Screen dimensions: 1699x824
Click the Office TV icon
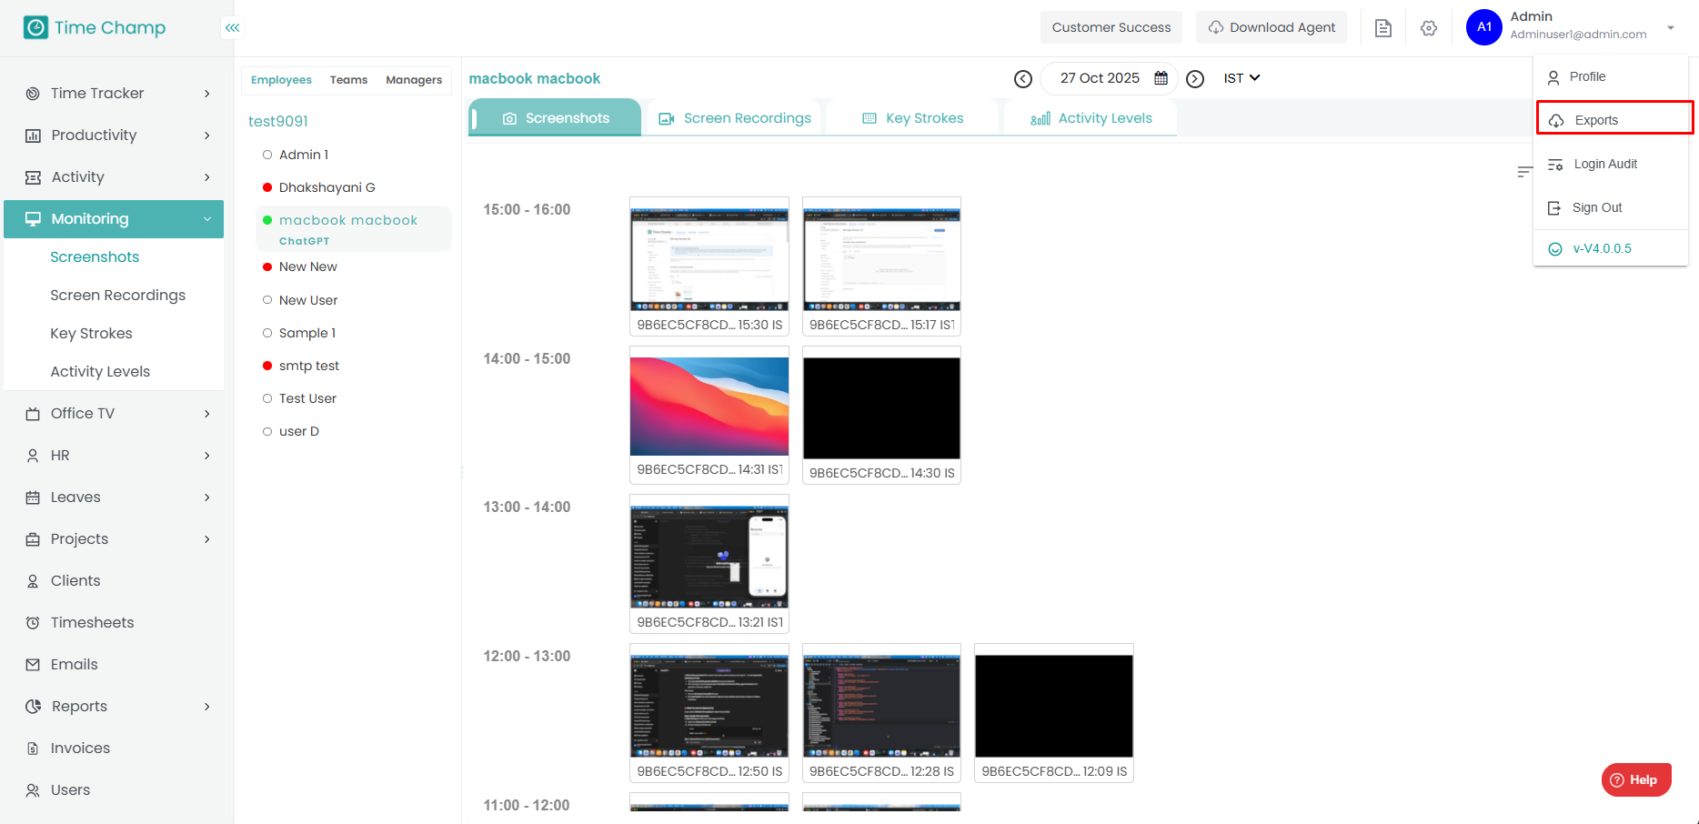[33, 414]
